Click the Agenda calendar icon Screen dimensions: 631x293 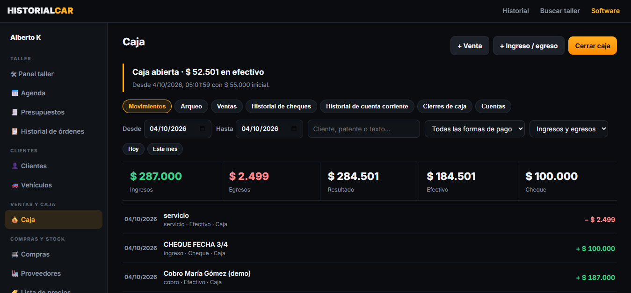tap(15, 93)
